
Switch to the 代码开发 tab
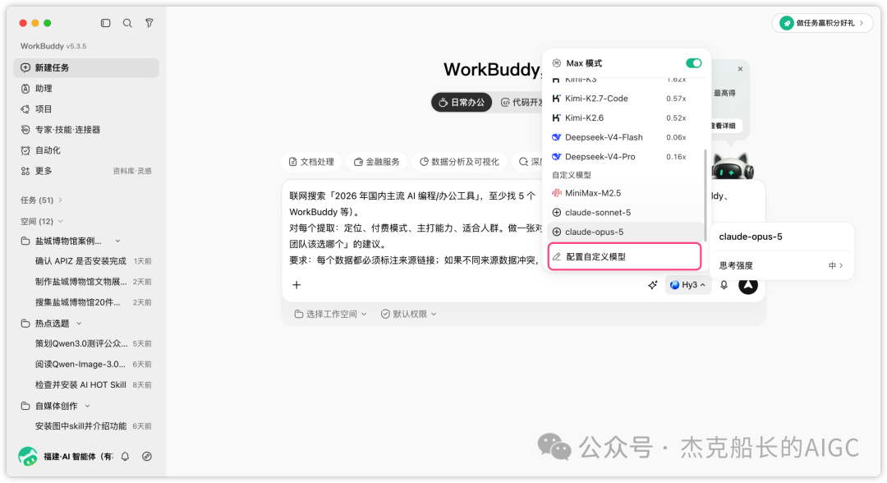pos(521,103)
